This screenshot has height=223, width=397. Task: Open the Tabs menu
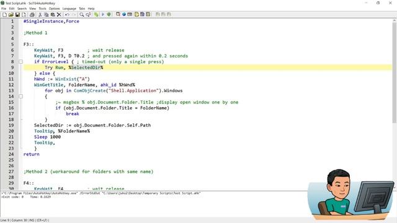(x=82, y=9)
